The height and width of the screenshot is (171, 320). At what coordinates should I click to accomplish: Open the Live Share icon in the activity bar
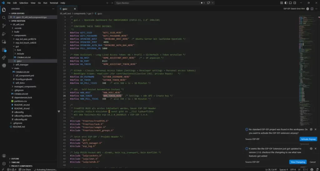[x=4, y=58]
